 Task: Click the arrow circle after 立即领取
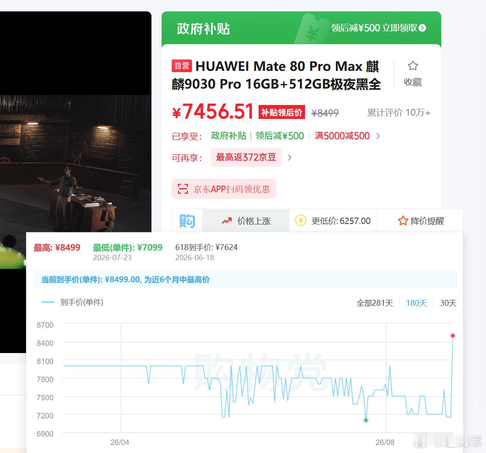tap(422, 28)
